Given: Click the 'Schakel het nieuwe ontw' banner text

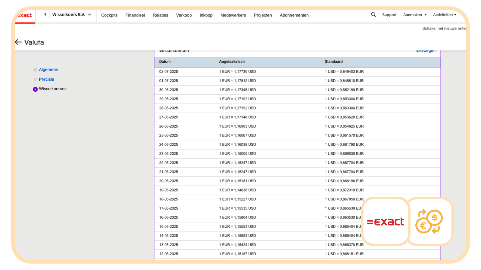Looking at the screenshot, I should [444, 28].
